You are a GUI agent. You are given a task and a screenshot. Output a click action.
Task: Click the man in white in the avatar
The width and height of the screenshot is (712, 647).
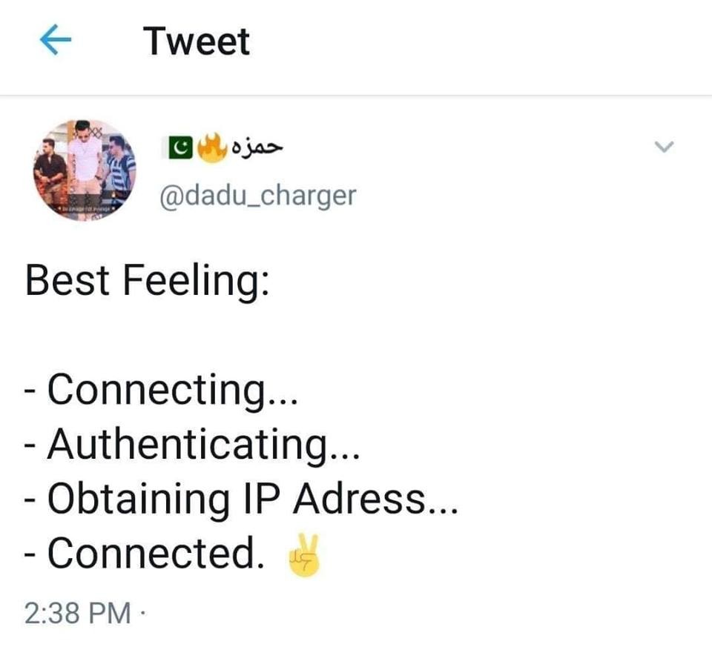click(x=86, y=159)
